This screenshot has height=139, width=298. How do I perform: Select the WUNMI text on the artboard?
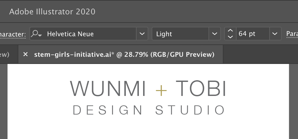pos(108,88)
